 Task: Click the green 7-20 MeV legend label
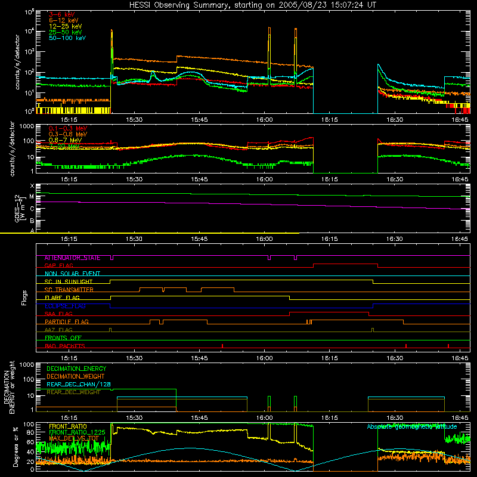point(64,146)
